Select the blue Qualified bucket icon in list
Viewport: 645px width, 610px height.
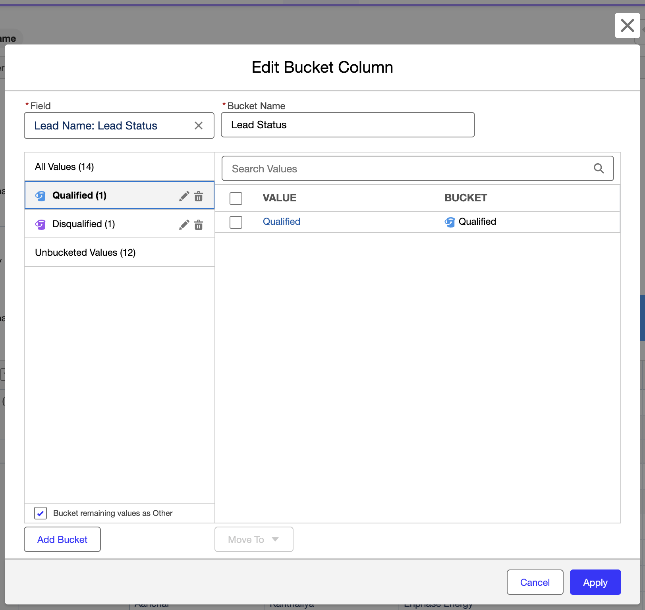click(41, 196)
